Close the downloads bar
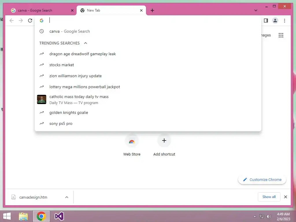The width and height of the screenshot is (296, 222). (x=285, y=197)
